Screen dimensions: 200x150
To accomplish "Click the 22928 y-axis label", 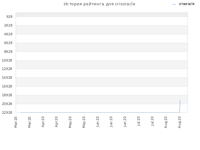I will tap(7, 112).
